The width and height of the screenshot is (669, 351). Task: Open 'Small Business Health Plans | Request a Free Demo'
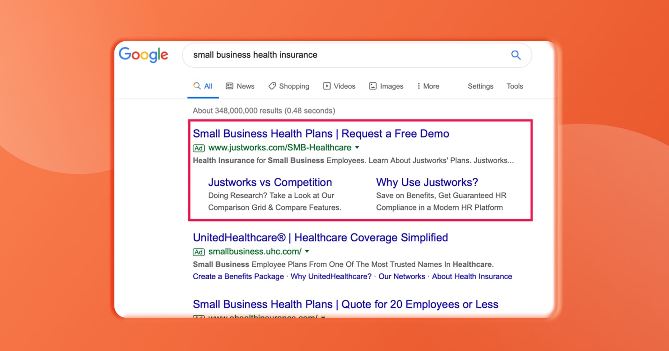coord(321,134)
